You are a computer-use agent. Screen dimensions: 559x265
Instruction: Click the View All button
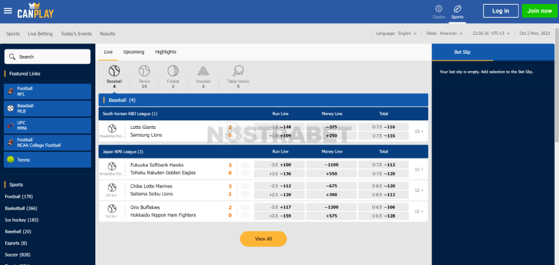tap(263, 239)
